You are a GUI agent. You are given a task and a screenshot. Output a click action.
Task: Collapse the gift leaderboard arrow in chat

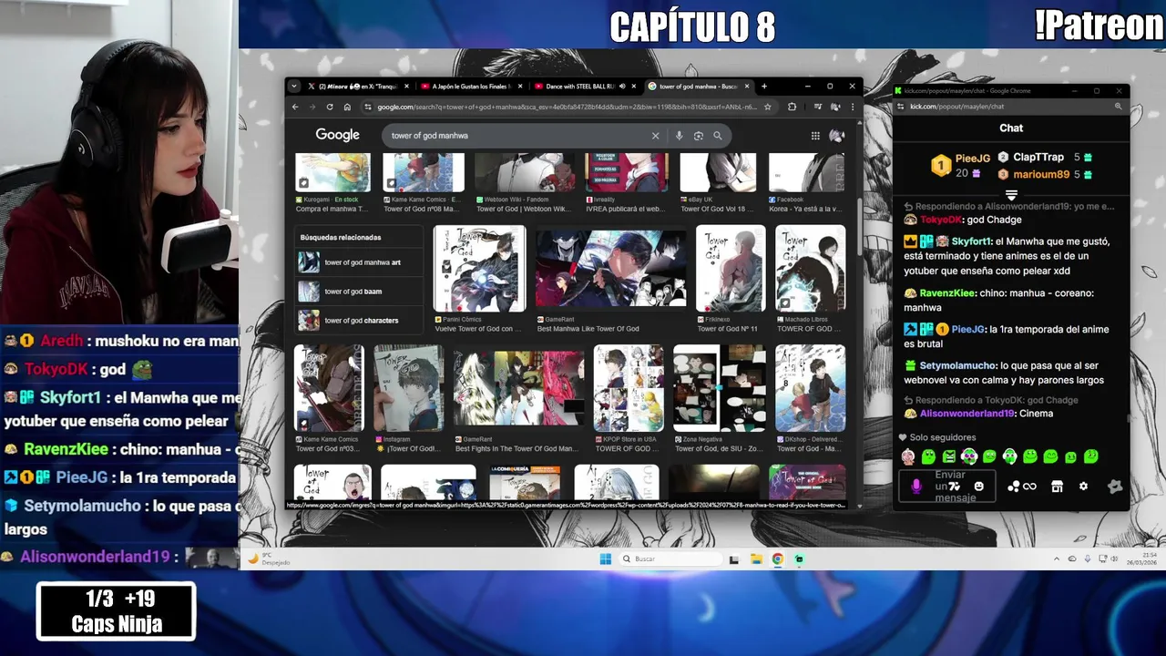1011,195
